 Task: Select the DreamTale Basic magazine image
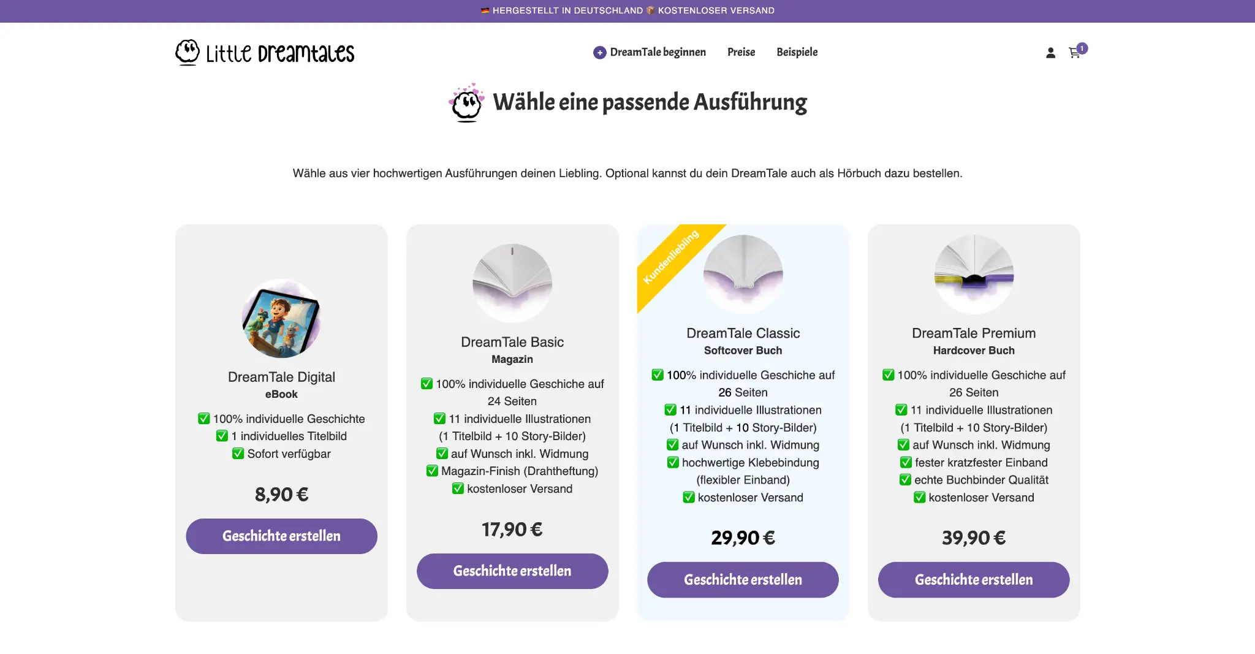[x=512, y=284]
